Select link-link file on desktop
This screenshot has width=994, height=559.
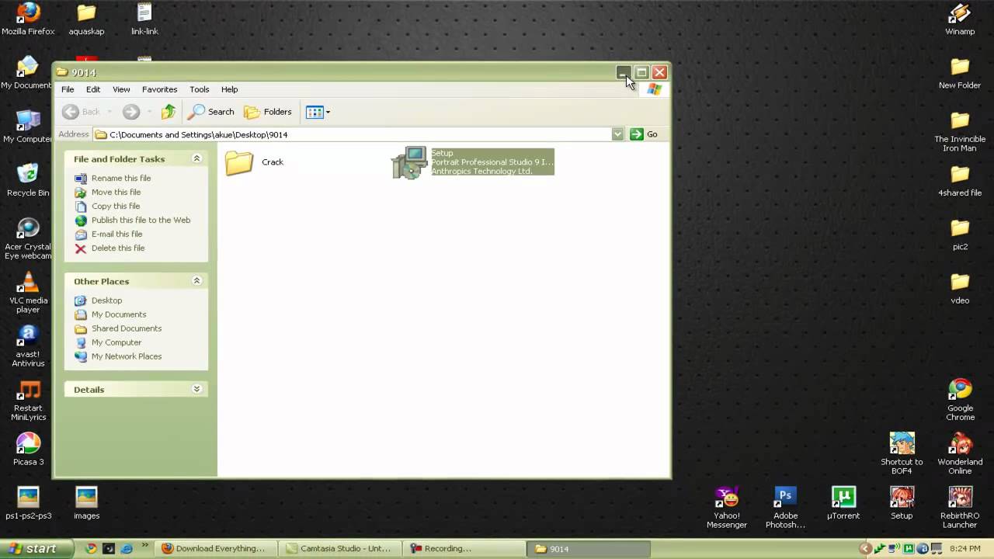click(144, 19)
